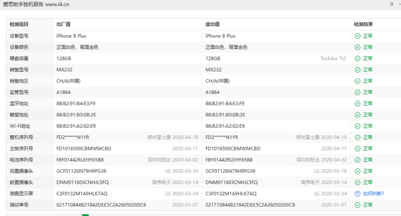
Task: Click green check icon in 监管型号 row
Action: (357, 92)
